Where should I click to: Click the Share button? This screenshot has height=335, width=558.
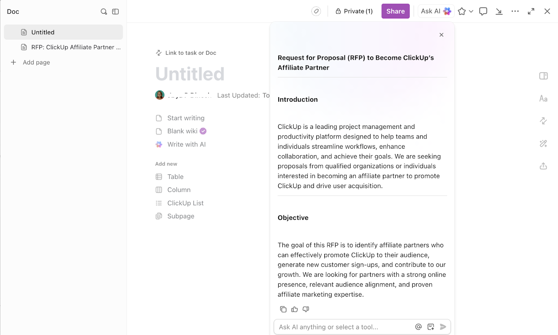[395, 11]
